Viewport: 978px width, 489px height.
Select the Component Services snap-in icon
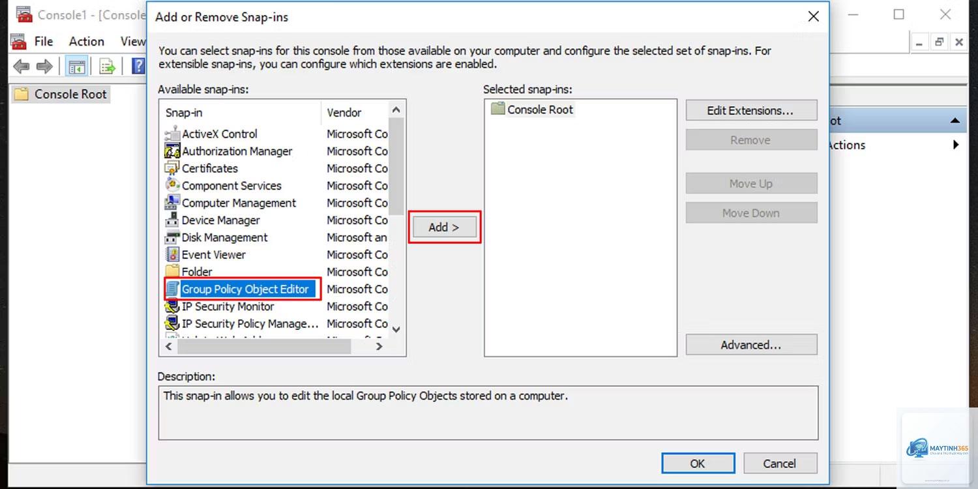pos(172,185)
